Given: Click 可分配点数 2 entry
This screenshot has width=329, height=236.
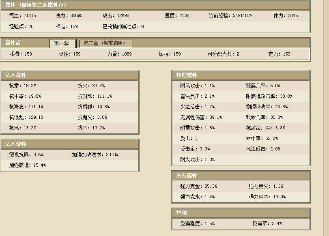Looking at the screenshot, I should [223, 54].
